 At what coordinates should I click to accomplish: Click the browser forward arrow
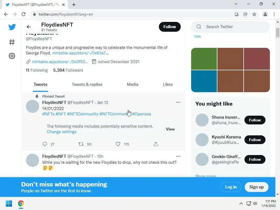(x=15, y=14)
